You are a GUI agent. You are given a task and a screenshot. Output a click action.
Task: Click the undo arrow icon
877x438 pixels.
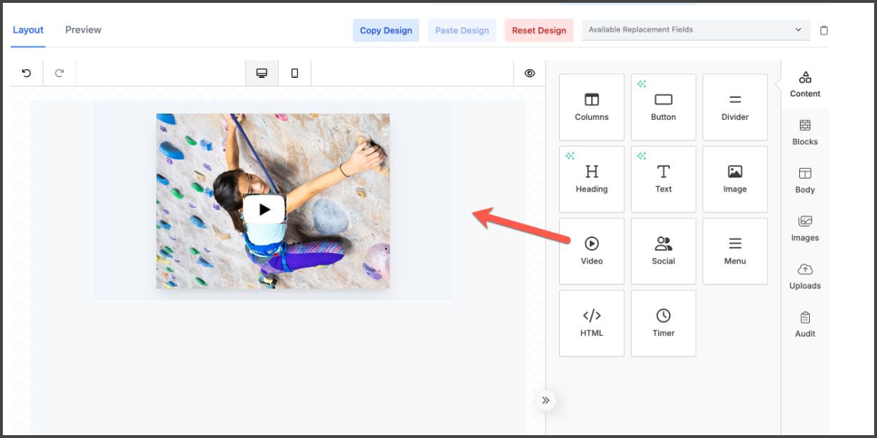(x=26, y=73)
